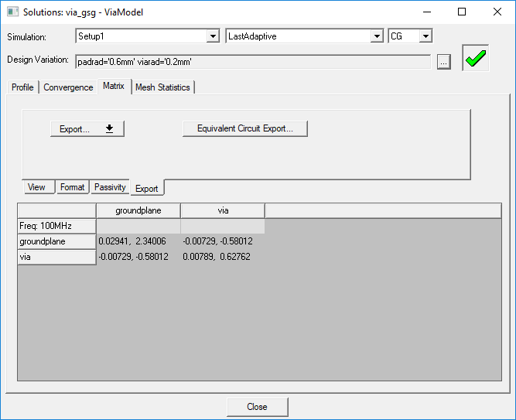Open the Passivity sub-tab
This screenshot has height=420, width=516.
click(110, 187)
